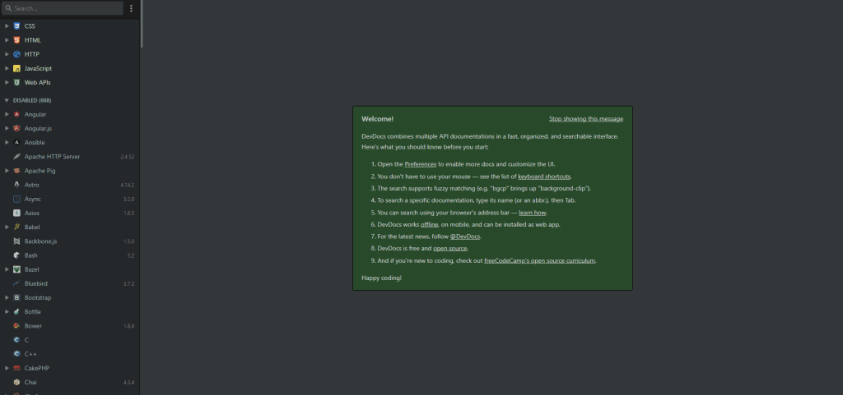Expand the JavaScript documentation arrow
The height and width of the screenshot is (395, 843).
click(x=7, y=69)
